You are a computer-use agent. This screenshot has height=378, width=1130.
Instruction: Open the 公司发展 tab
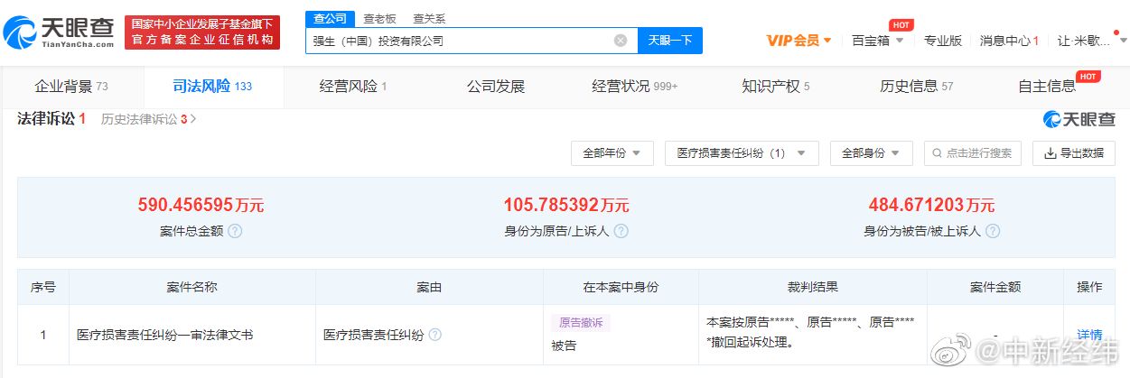(495, 87)
